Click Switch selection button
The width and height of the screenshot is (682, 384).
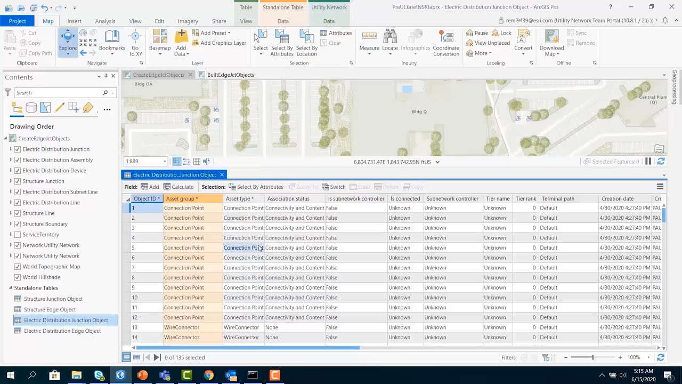click(334, 187)
